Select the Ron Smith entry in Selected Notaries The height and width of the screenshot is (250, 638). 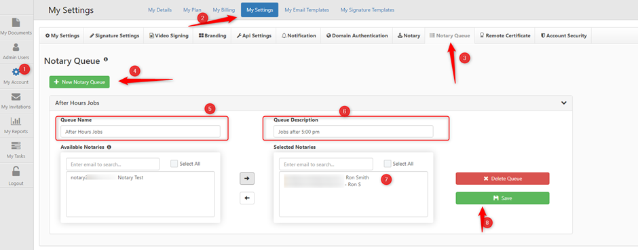point(326,181)
